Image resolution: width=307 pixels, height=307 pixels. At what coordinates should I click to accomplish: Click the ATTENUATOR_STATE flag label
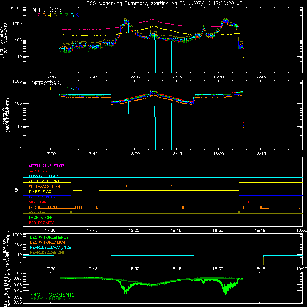point(46,166)
